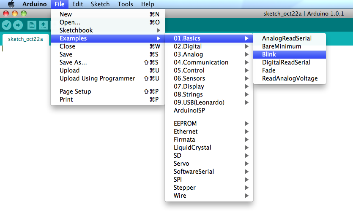Switch to the sketch_oct22a tab
The height and width of the screenshot is (215, 353).
(25, 39)
